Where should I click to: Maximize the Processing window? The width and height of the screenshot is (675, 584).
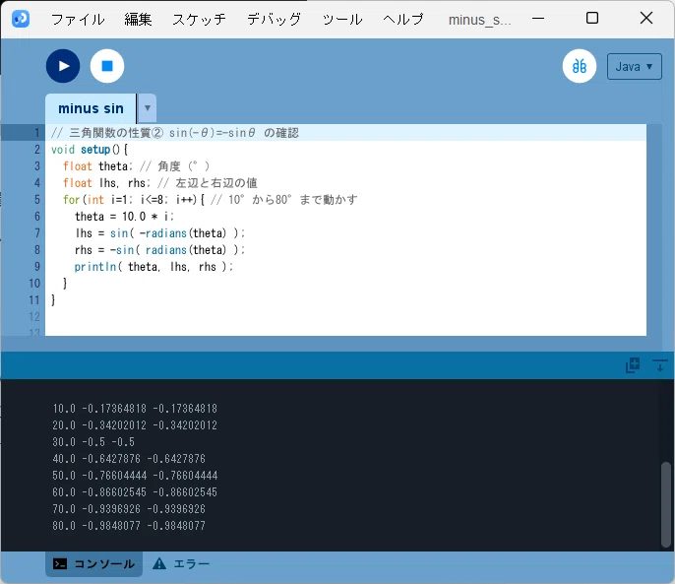[x=592, y=18]
